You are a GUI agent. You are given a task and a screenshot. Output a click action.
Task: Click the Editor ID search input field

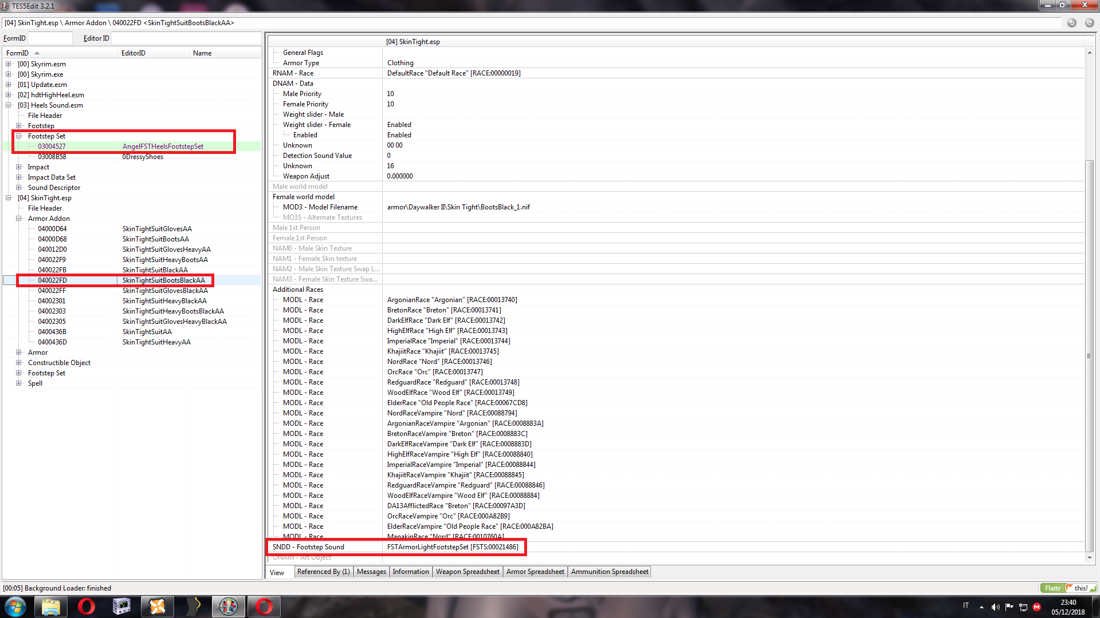pyautogui.click(x=186, y=38)
